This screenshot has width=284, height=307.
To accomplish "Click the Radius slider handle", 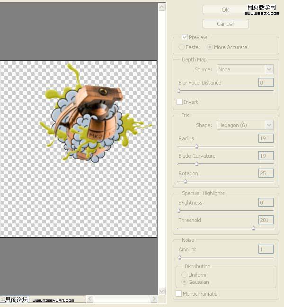I will coord(196,146).
